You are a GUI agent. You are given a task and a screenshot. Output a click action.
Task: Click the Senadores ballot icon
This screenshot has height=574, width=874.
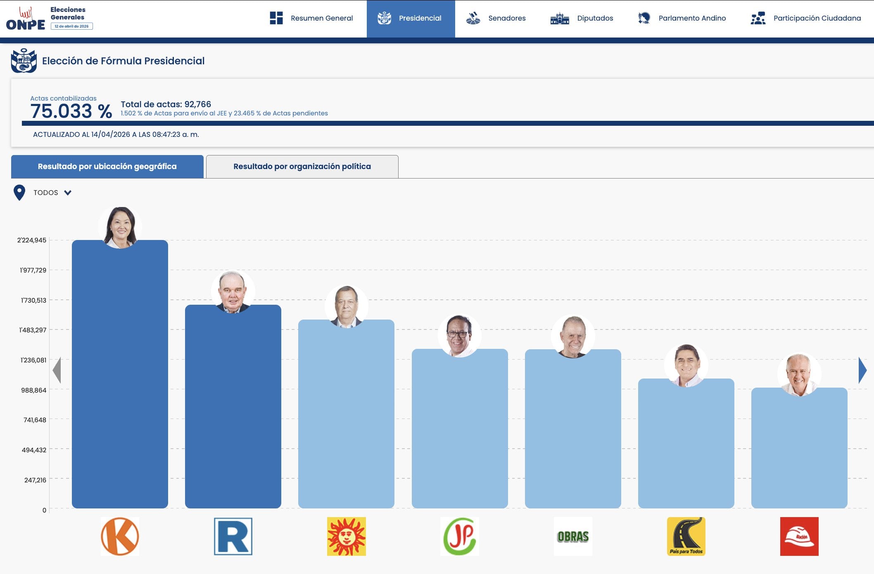pyautogui.click(x=473, y=18)
